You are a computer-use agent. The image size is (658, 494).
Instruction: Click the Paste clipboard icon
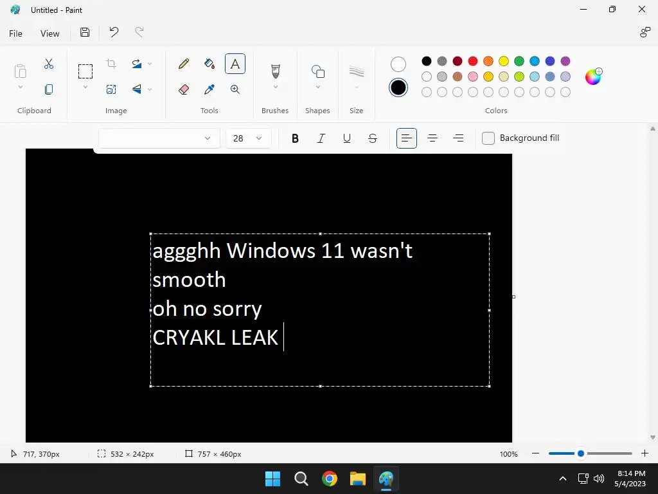(x=20, y=71)
